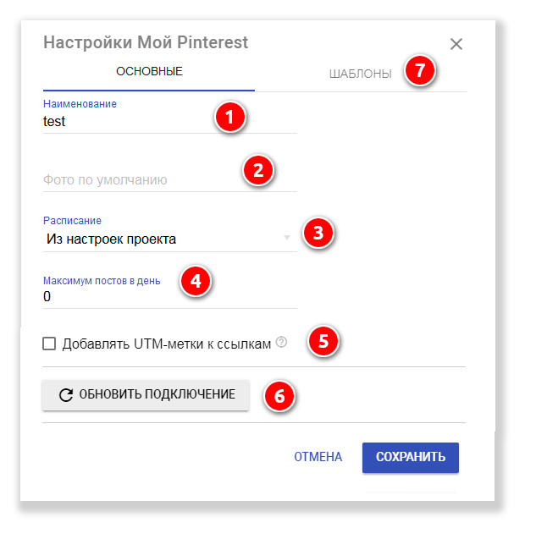Click the Отмена button

318,457
